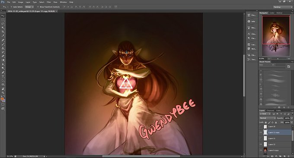Open the collapsed Paragraph panel icon
Viewport: 294px width, 158px height.
(249, 38)
